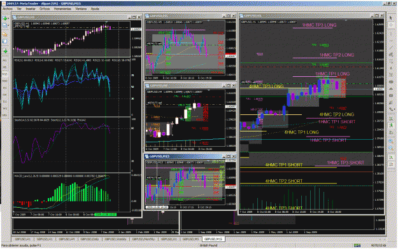398x249 pixels.
Task: Select the vertical line tool
Action: [391, 34]
